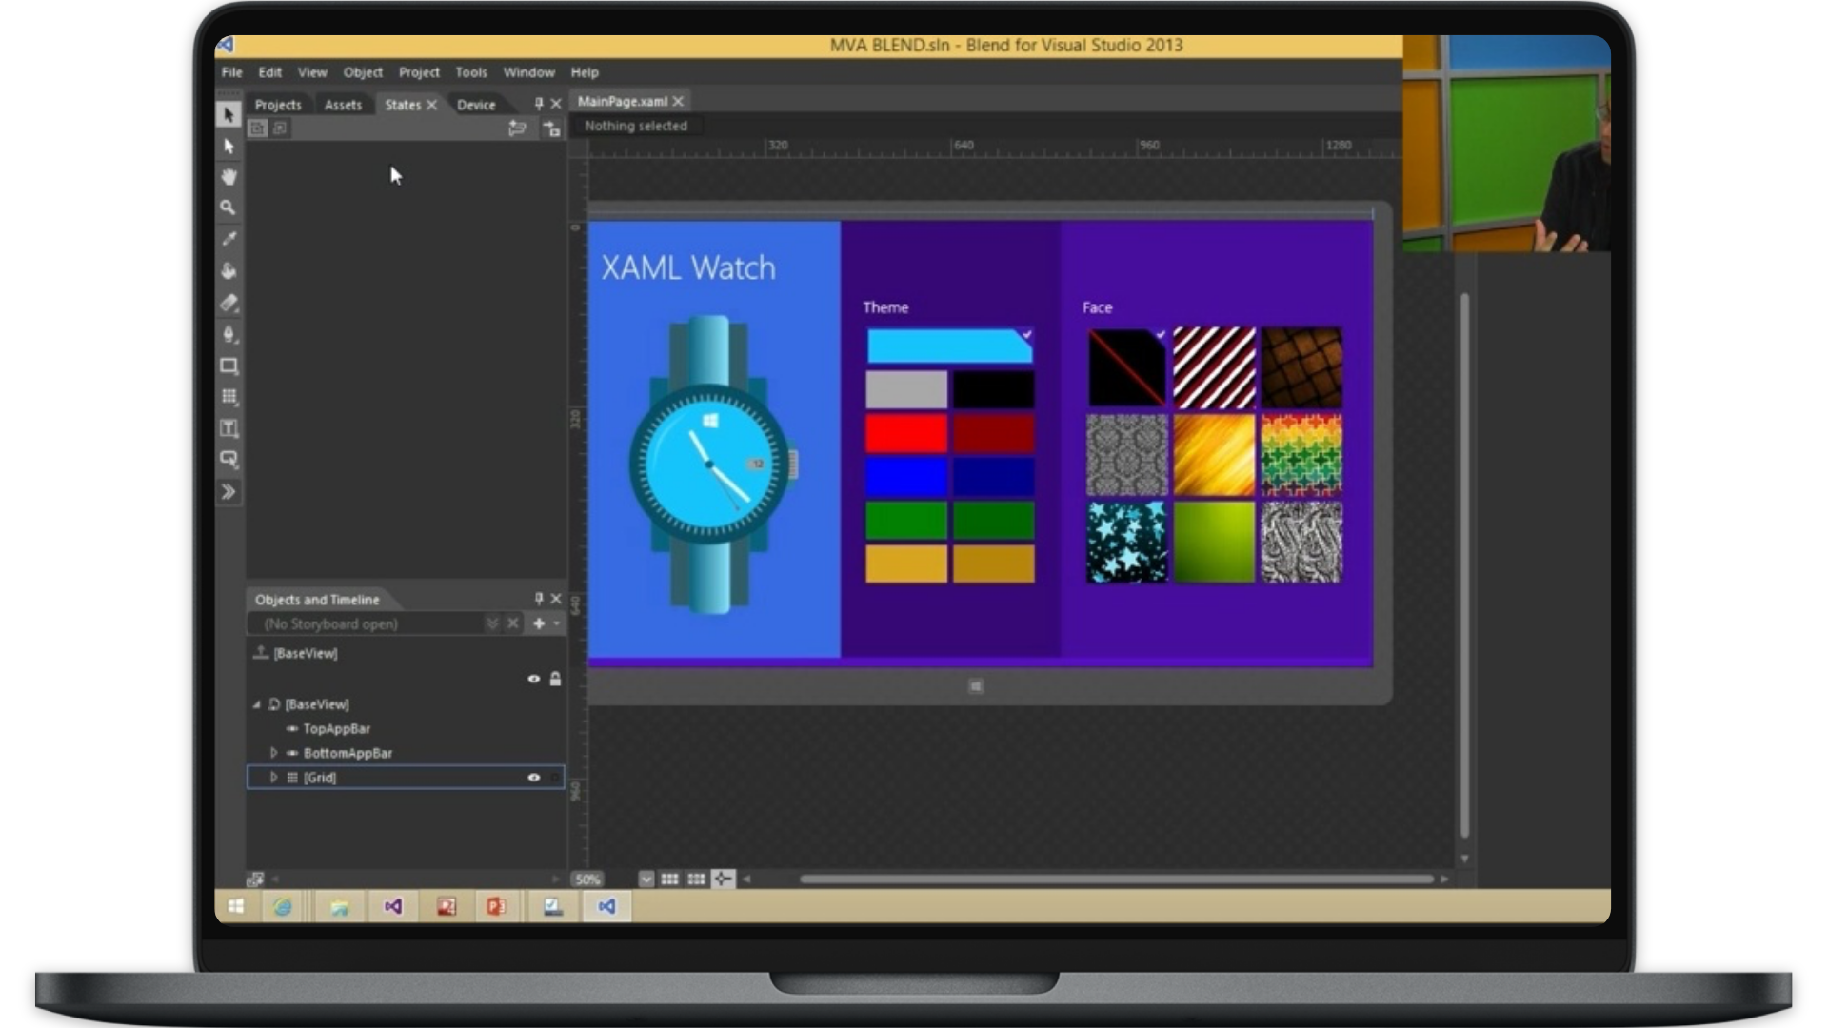Screen dimensions: 1828x1028
Task: Add new storyboard with plus icon
Action: click(x=539, y=623)
